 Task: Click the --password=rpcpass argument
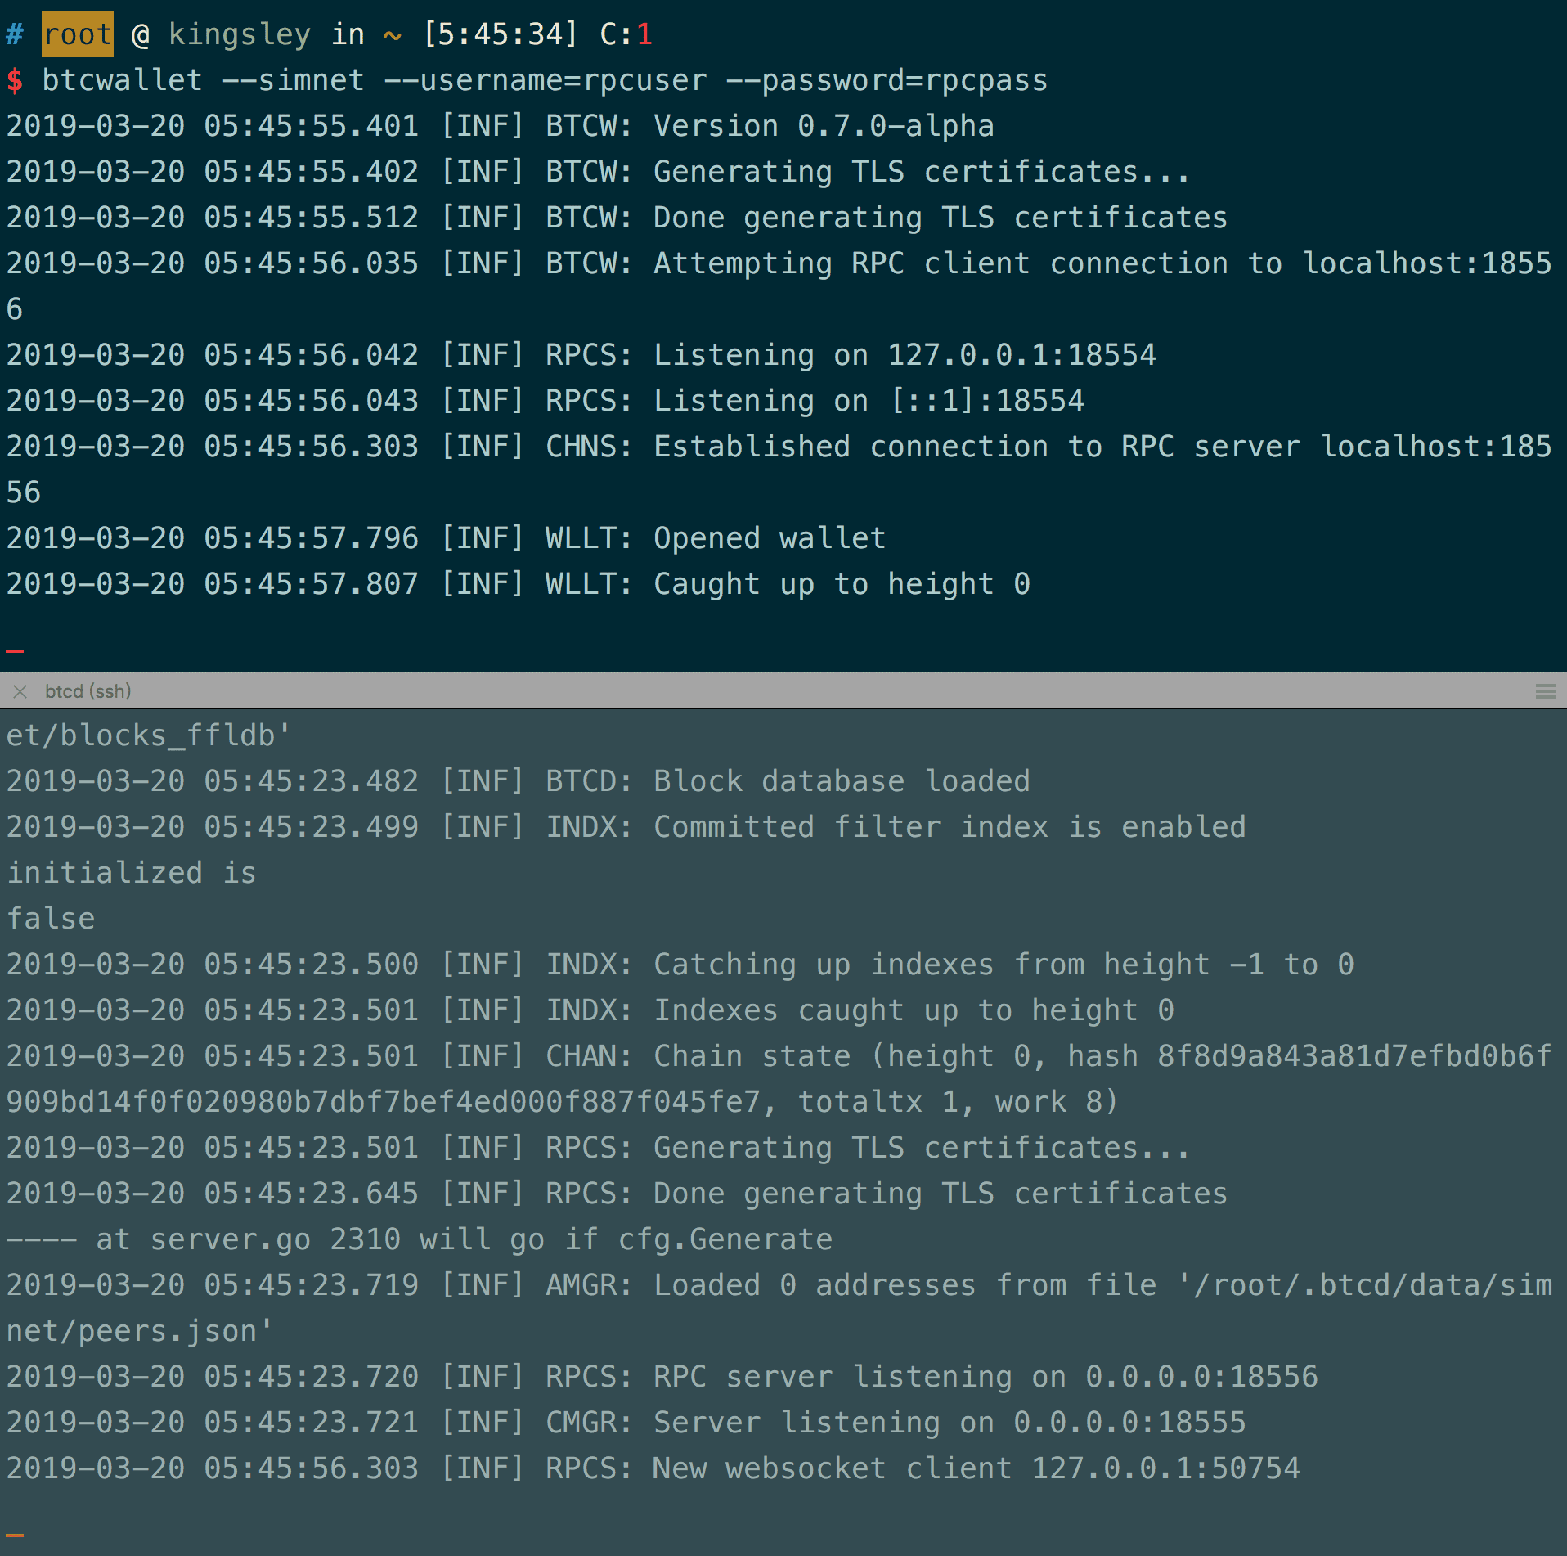click(x=887, y=80)
